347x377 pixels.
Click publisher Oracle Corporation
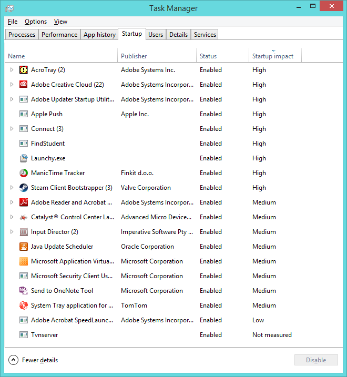click(147, 247)
